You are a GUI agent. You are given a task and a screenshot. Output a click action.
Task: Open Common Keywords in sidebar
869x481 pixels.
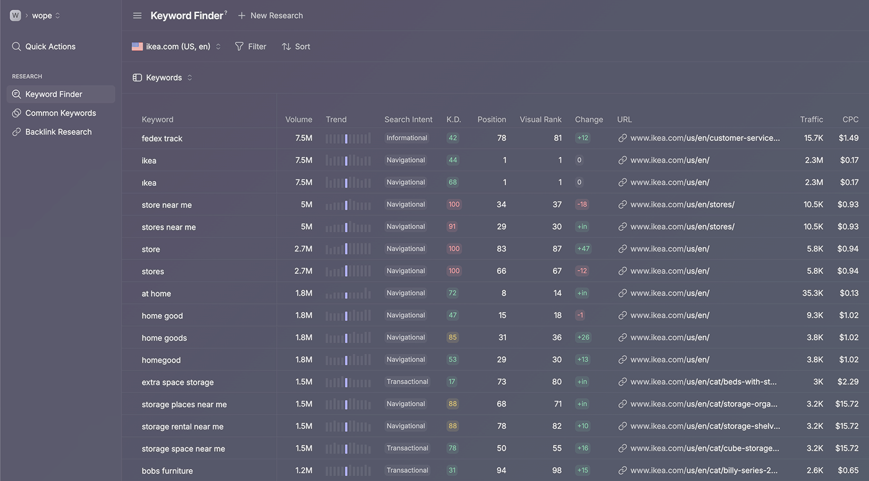(x=61, y=113)
